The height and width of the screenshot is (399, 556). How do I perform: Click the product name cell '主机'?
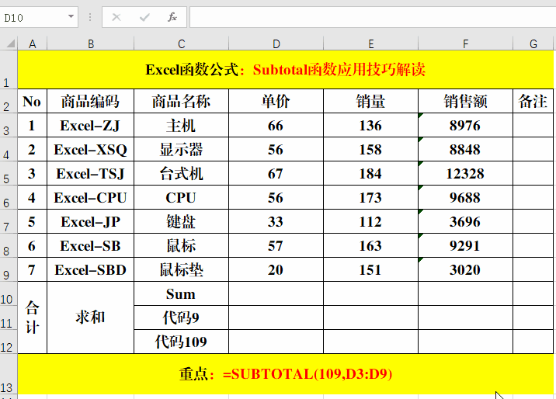tap(181, 126)
